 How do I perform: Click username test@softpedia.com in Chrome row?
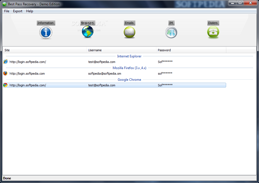tap(102, 85)
